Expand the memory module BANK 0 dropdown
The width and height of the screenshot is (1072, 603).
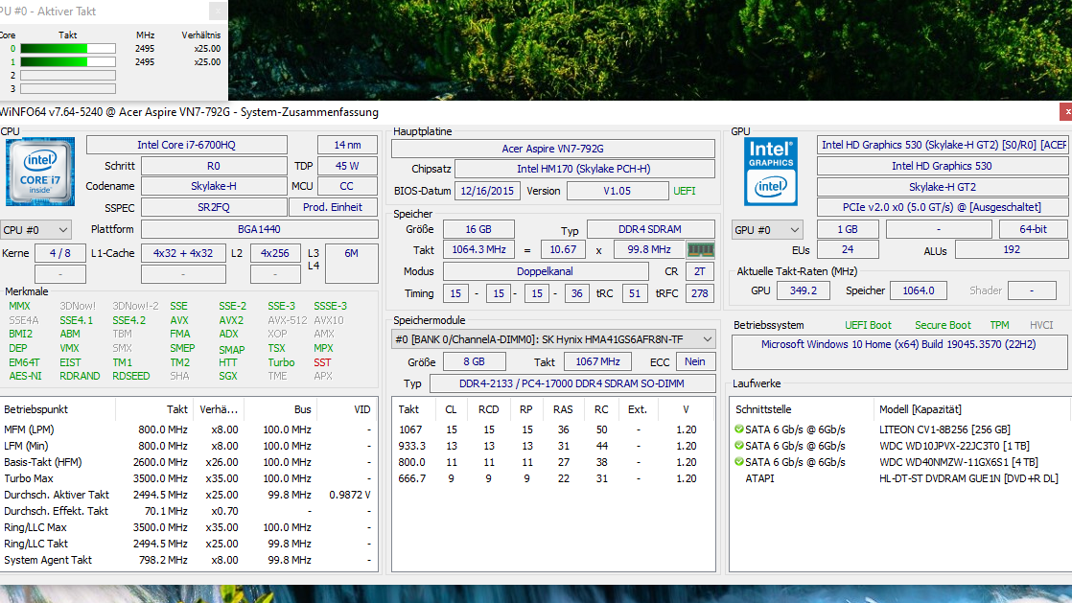pyautogui.click(x=554, y=339)
